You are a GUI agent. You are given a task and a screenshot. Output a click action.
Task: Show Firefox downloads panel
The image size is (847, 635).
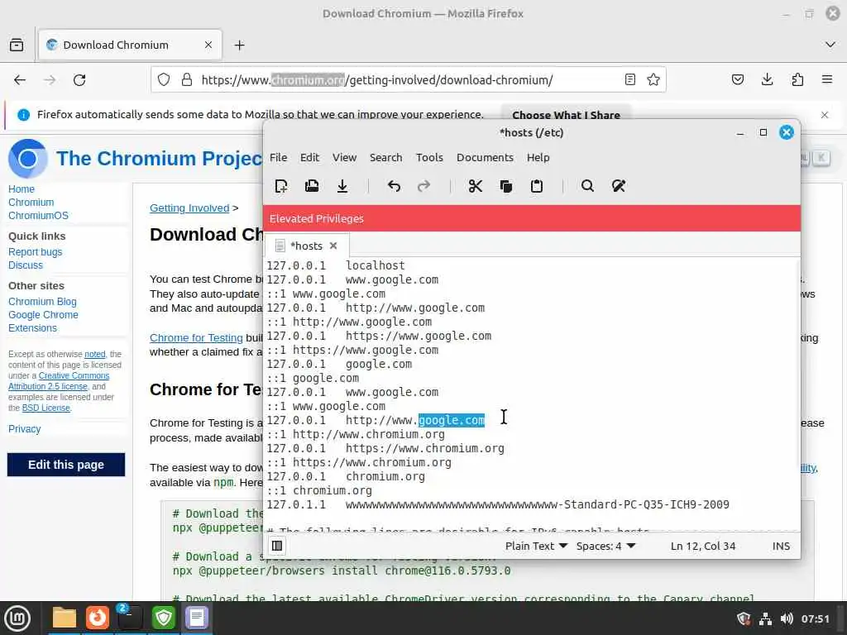[x=767, y=80]
